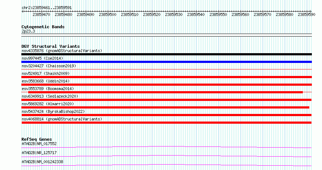
Task: Click the DGV Structural Variants track title
Action: click(51, 46)
